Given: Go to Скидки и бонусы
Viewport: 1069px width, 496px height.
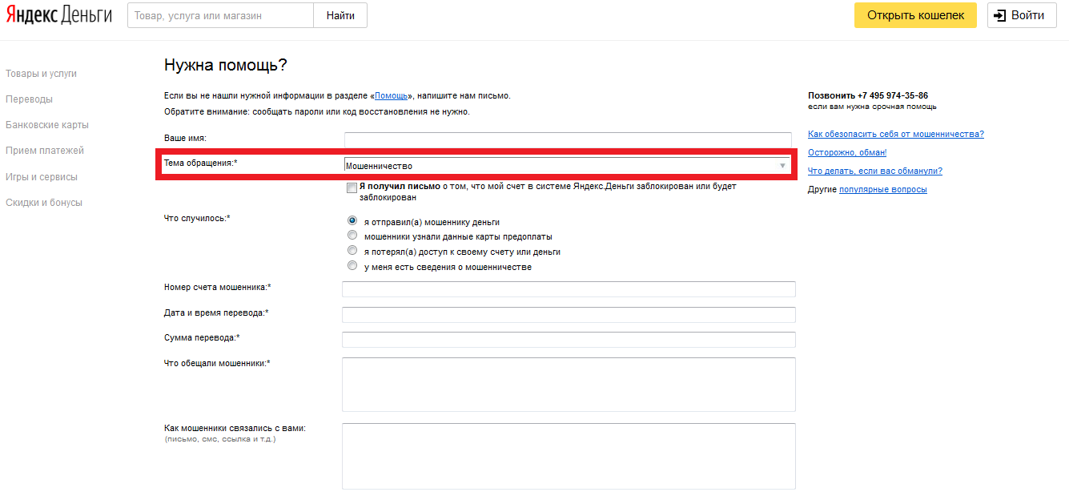Looking at the screenshot, I should (x=44, y=203).
